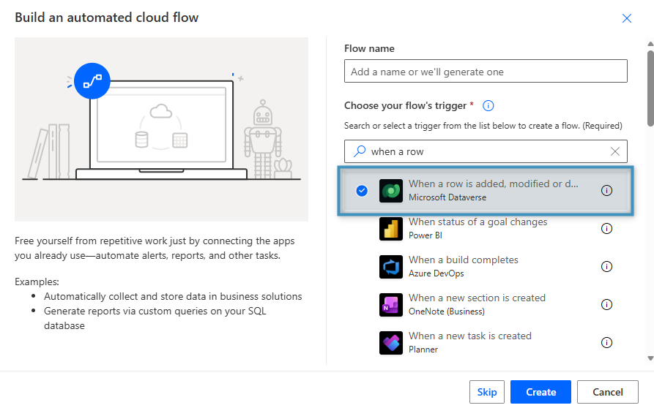Select "When status of a goal changes" trigger
The height and width of the screenshot is (408, 654).
point(478,222)
